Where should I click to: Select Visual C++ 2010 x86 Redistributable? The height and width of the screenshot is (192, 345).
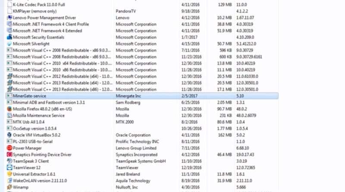click(x=63, y=70)
